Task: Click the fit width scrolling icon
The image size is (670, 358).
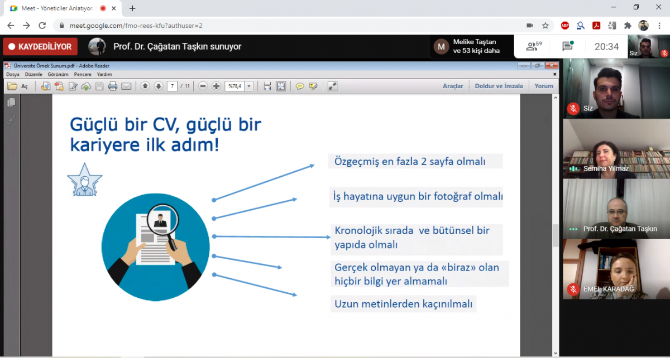Action: click(x=267, y=86)
